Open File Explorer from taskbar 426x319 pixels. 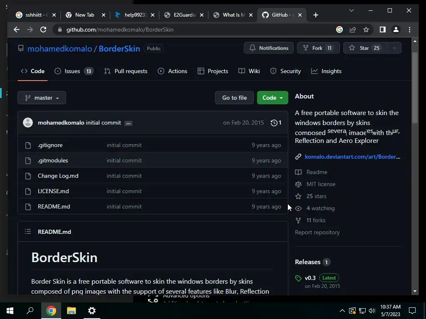(x=72, y=311)
